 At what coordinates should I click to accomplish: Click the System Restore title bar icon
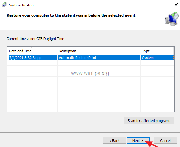[x=5, y=5]
